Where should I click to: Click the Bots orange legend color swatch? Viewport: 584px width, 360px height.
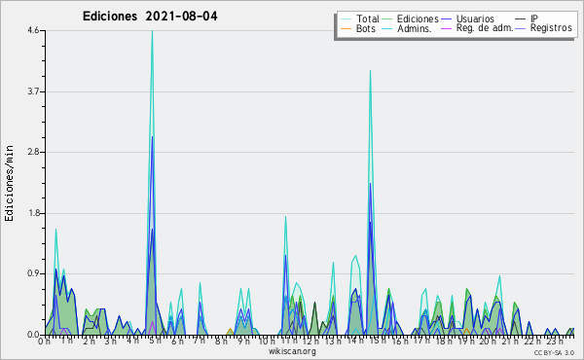[346, 28]
